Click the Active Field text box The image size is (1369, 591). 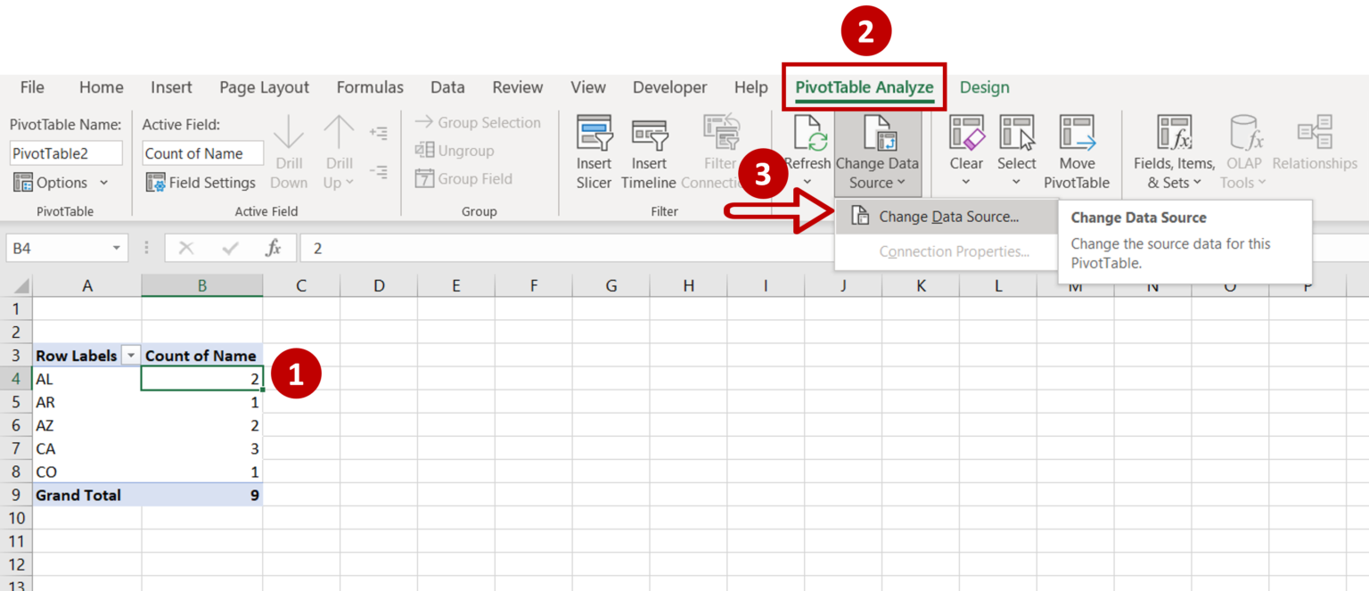[x=202, y=153]
